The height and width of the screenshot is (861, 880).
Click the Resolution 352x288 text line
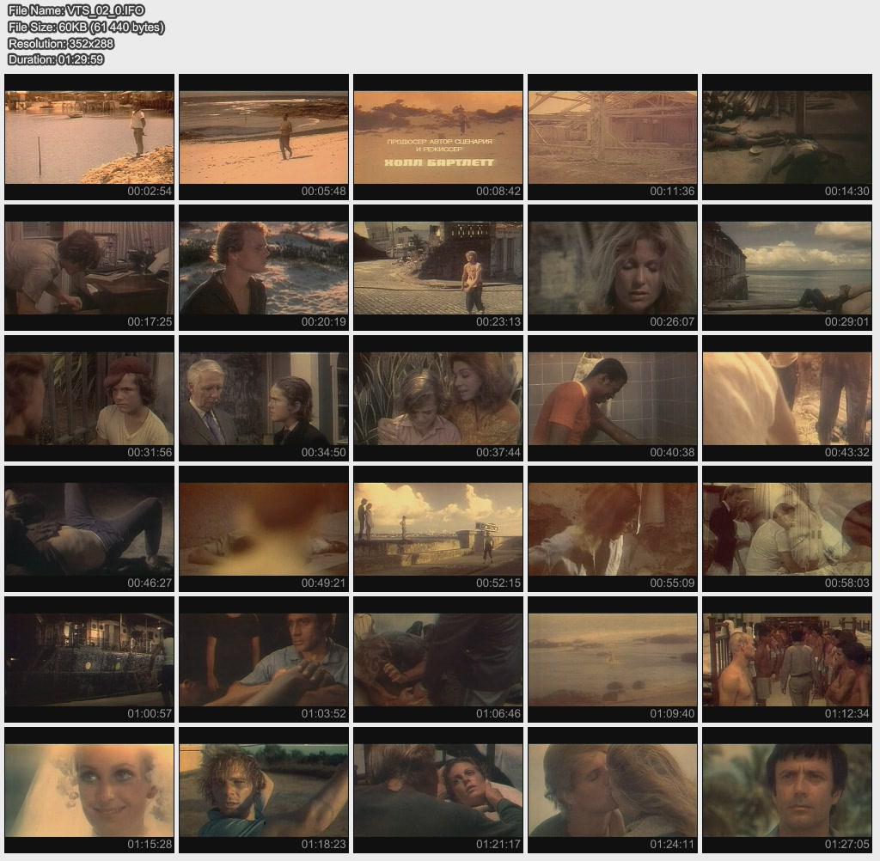point(61,43)
